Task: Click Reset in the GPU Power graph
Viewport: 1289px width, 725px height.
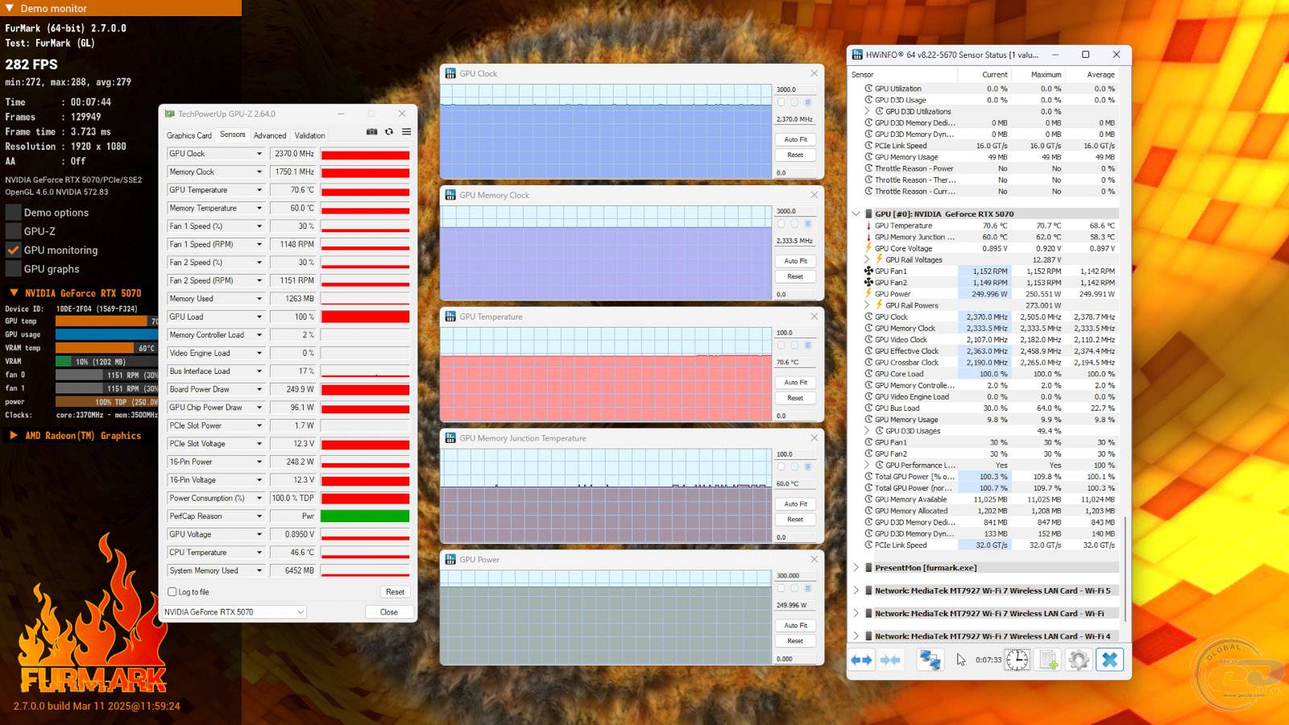Action: [795, 641]
